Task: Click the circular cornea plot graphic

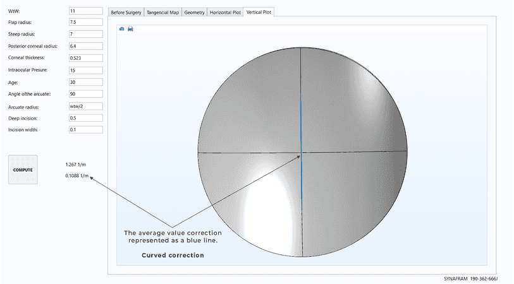Action: point(302,152)
